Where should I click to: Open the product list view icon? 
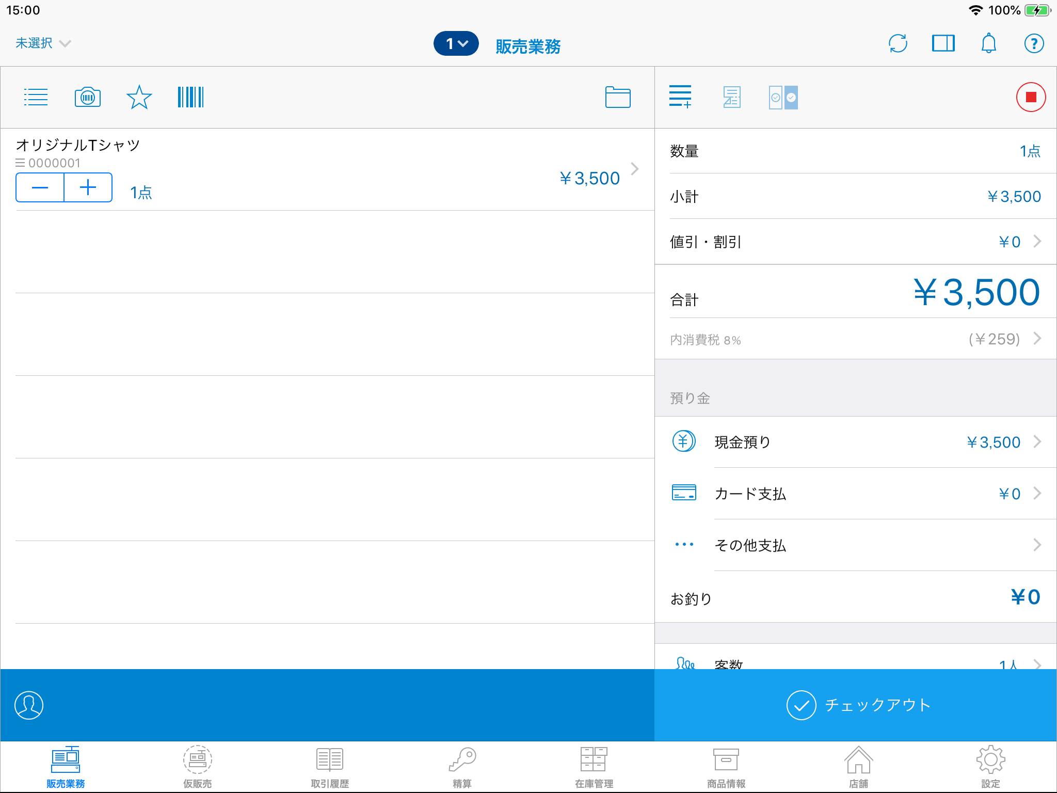pyautogui.click(x=36, y=97)
